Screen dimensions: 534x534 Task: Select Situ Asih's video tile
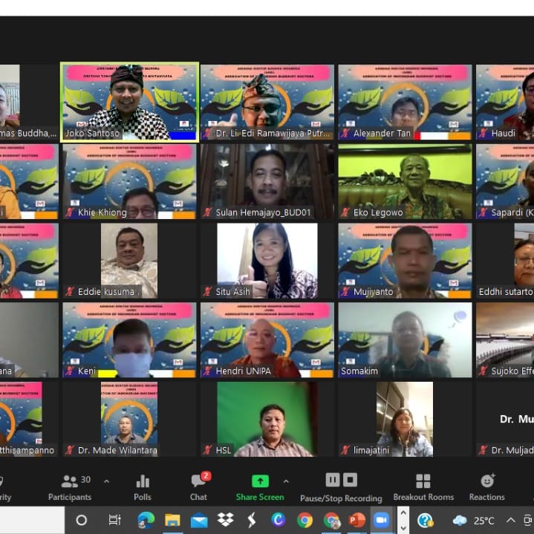(267, 261)
